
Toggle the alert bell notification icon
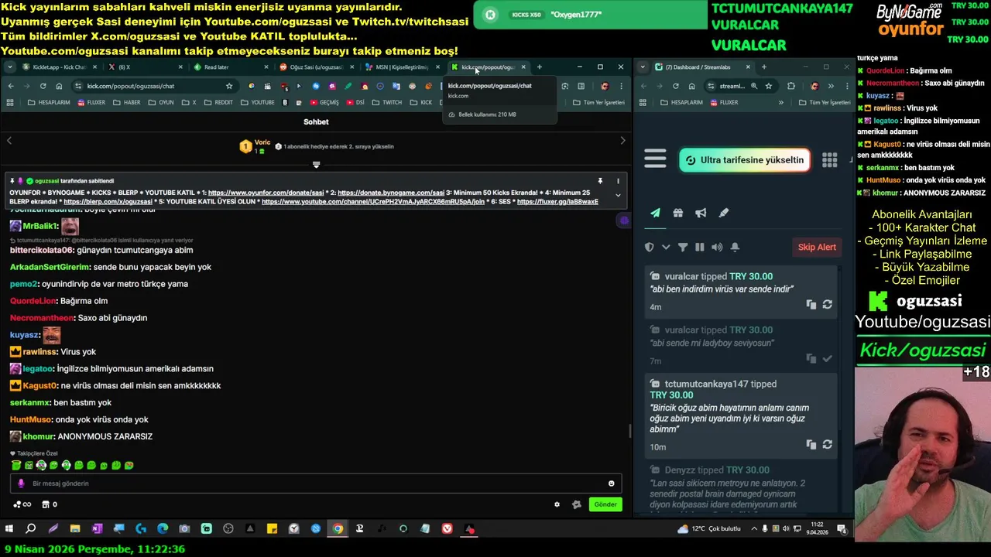coord(735,247)
